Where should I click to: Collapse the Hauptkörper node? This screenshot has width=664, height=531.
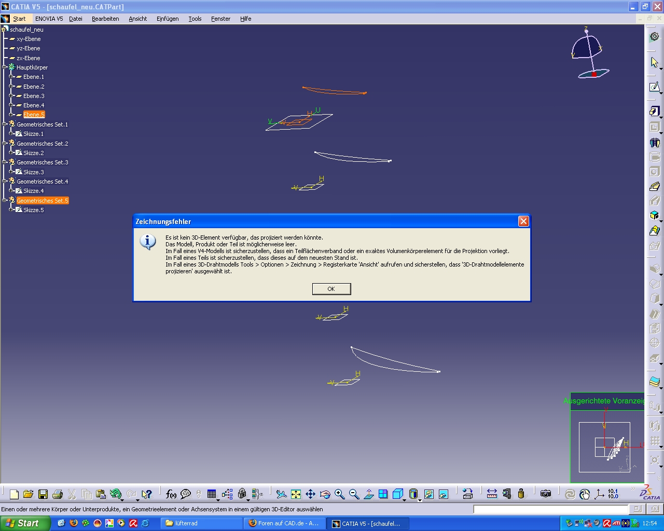coord(4,67)
